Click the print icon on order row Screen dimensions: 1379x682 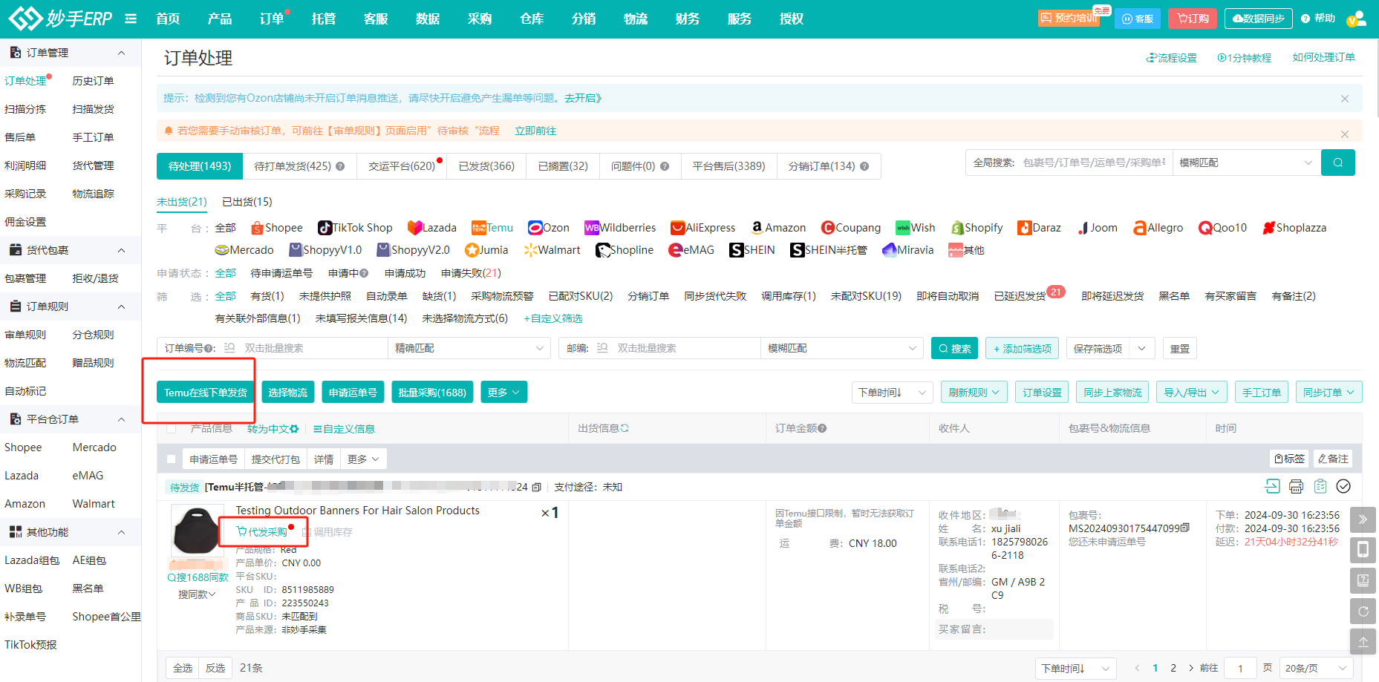tap(1296, 487)
